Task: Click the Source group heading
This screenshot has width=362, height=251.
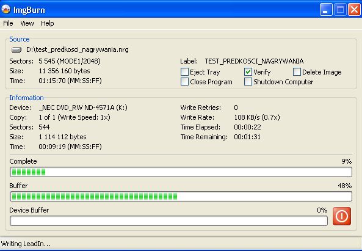Action: coord(20,39)
